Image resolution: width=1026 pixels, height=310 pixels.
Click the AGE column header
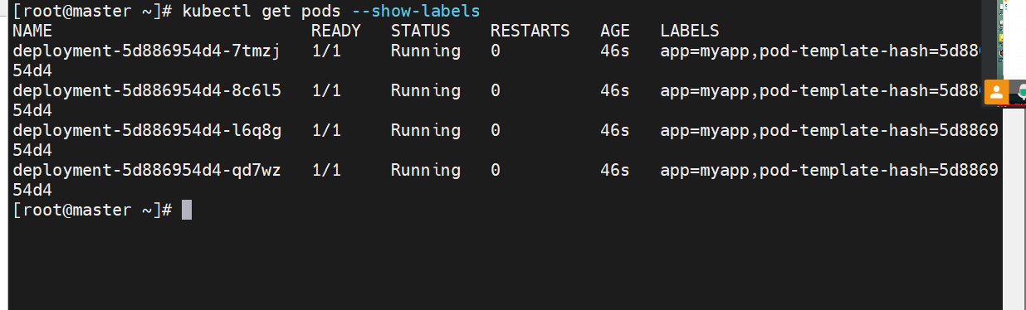pyautogui.click(x=615, y=31)
